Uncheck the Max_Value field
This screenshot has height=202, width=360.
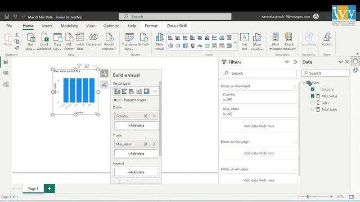[x=313, y=96]
